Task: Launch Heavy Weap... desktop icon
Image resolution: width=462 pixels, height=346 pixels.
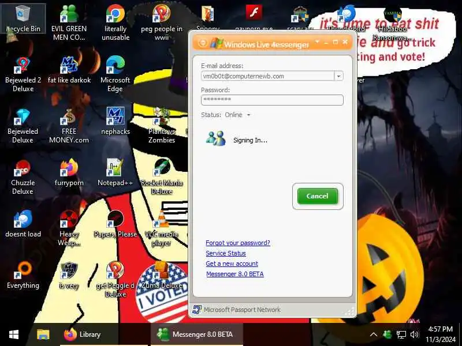Action: tap(69, 228)
